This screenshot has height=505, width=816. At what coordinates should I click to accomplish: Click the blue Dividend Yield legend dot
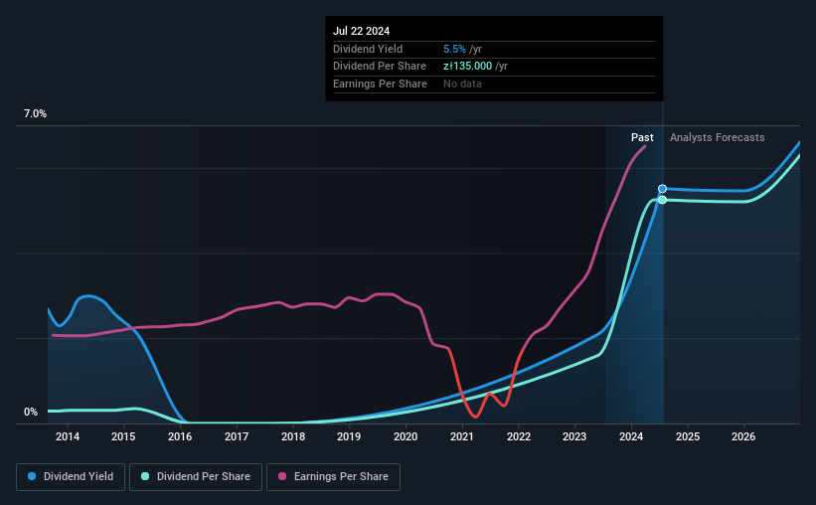pos(32,476)
